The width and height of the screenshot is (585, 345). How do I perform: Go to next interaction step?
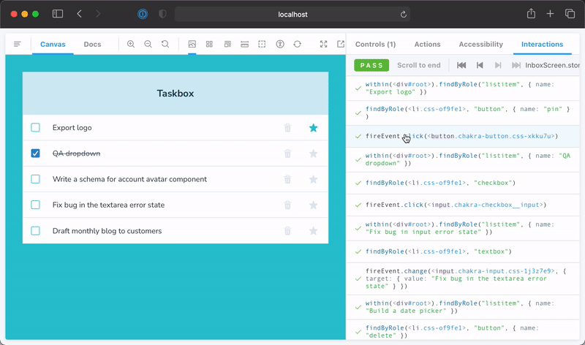498,65
